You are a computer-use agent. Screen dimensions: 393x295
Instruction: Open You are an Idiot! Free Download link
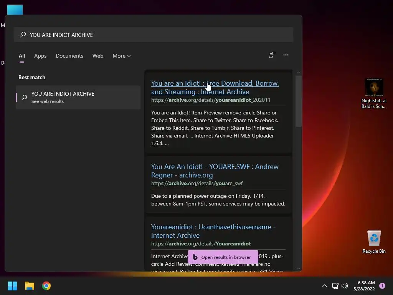(x=215, y=87)
